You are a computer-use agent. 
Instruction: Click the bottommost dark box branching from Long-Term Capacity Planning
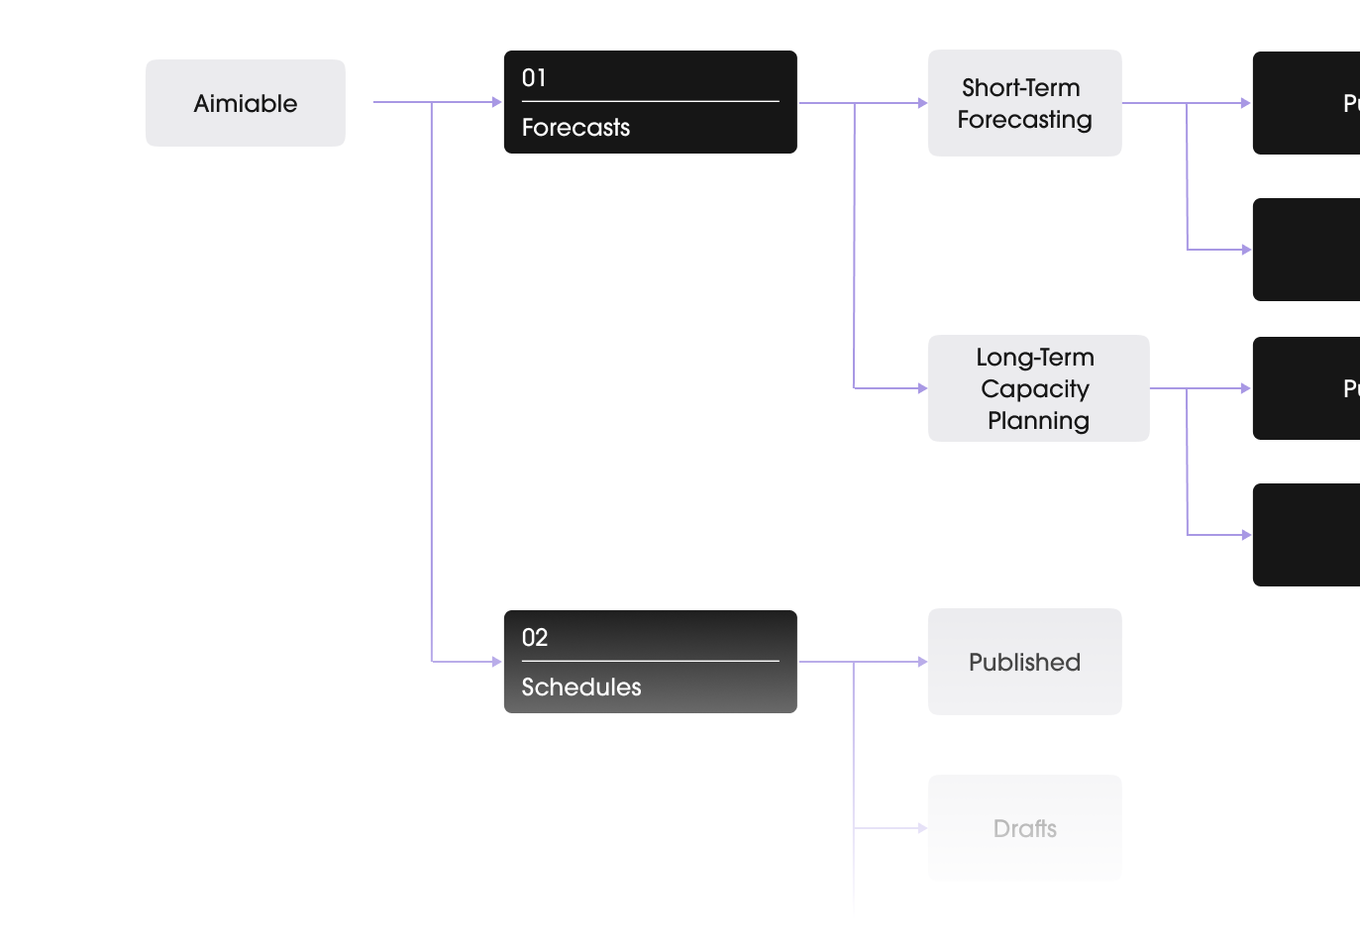[x=1307, y=535]
